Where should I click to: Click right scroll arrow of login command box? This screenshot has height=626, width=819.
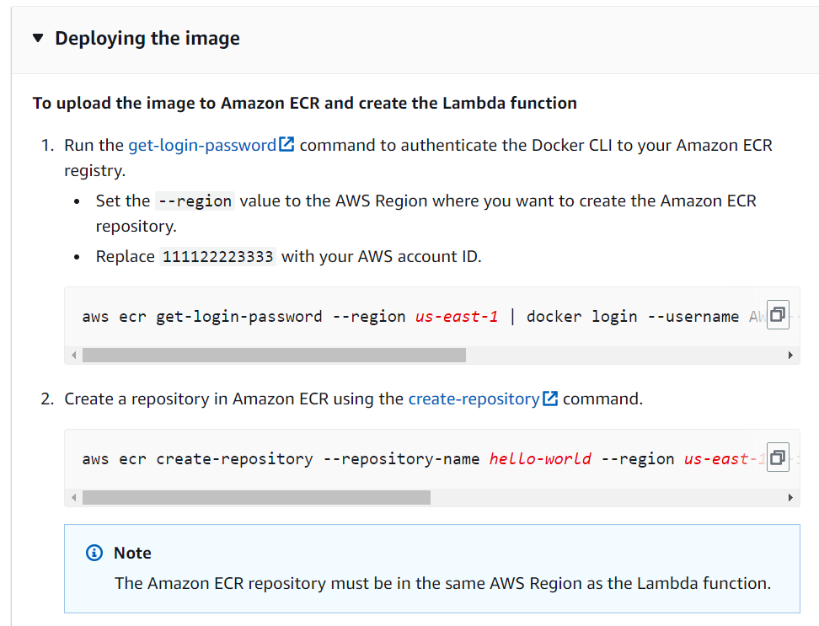pos(790,355)
